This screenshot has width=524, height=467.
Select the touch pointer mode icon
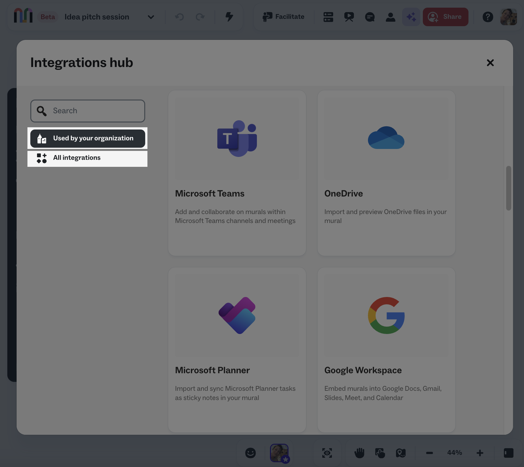pos(380,453)
